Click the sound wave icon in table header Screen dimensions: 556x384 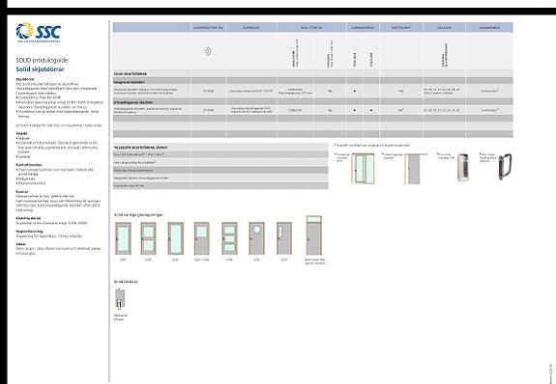[x=208, y=51]
